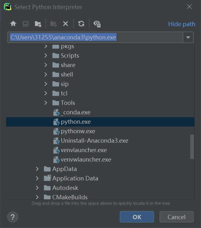The width and height of the screenshot is (201, 228).
Task: Expand the Tools folder
Action: 46,103
